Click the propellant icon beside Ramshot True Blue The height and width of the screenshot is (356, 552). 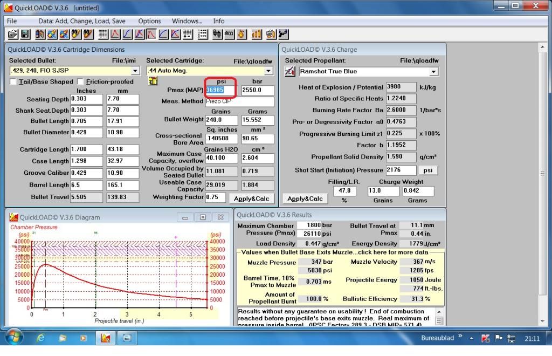(290, 71)
